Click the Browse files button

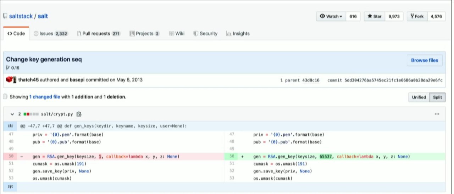(425, 60)
